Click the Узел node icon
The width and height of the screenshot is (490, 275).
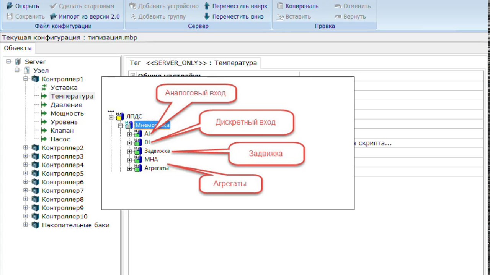point(27,70)
